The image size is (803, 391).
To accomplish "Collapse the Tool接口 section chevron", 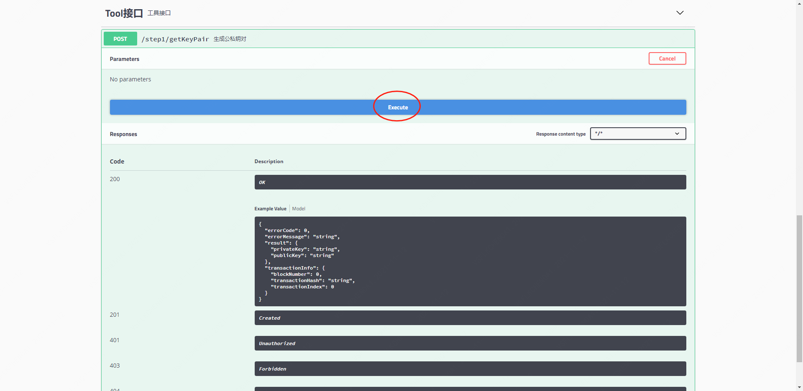I will click(680, 13).
